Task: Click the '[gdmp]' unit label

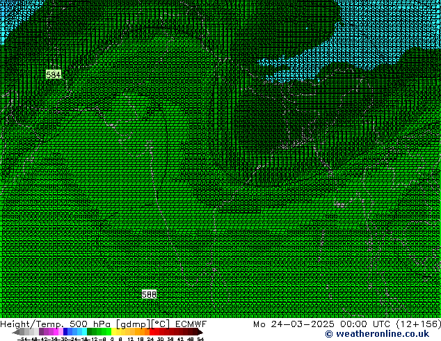Action: pos(134,324)
